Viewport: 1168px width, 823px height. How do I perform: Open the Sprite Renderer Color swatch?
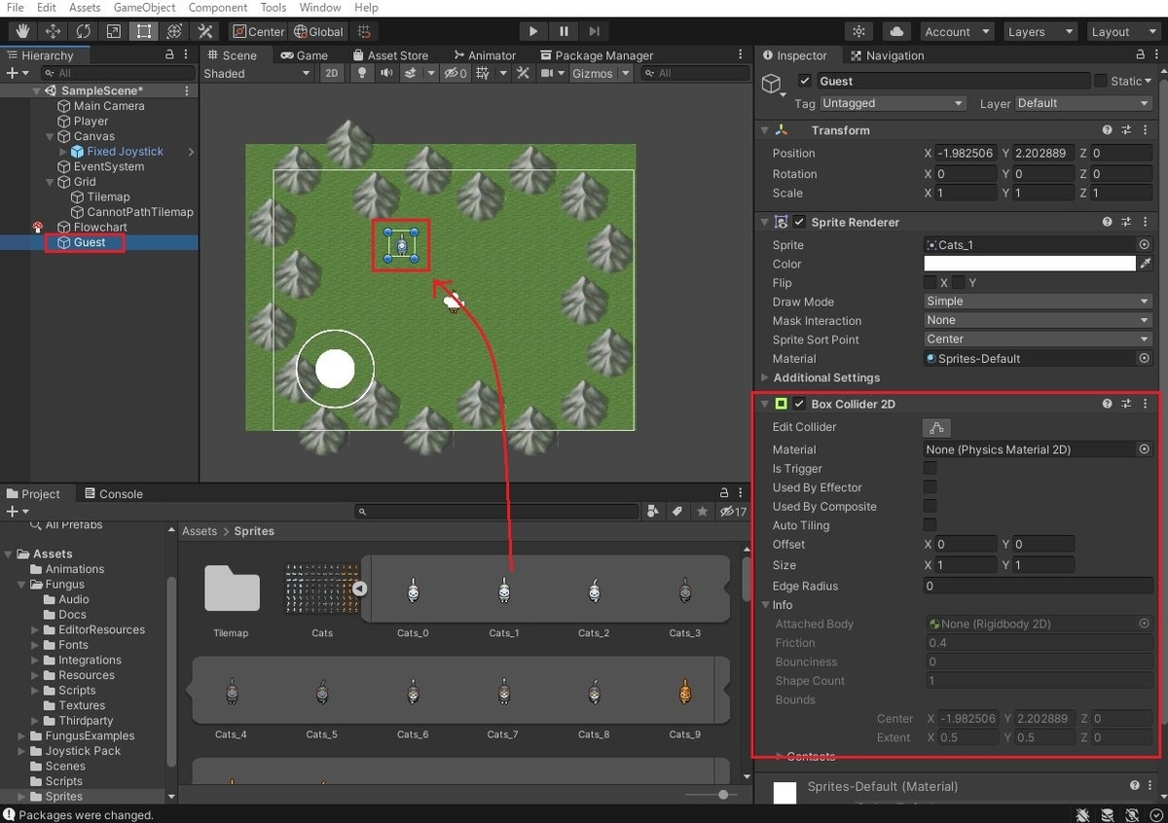click(1030, 264)
